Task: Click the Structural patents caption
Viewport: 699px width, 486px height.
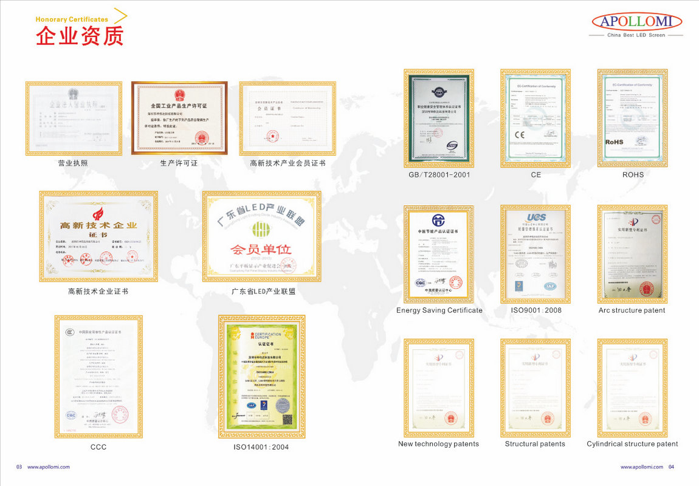Action: (535, 443)
